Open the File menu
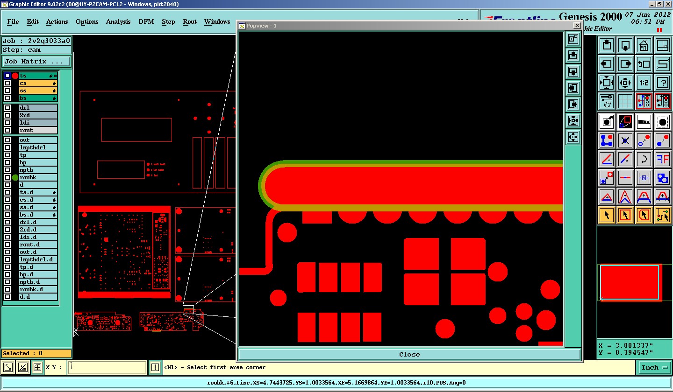This screenshot has height=392, width=673. pyautogui.click(x=13, y=22)
